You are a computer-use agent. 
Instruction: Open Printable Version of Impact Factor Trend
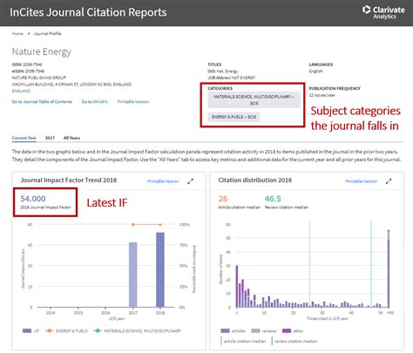tap(163, 181)
